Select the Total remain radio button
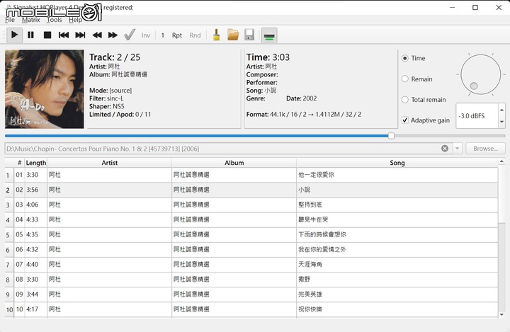This screenshot has height=332, width=510. [405, 100]
